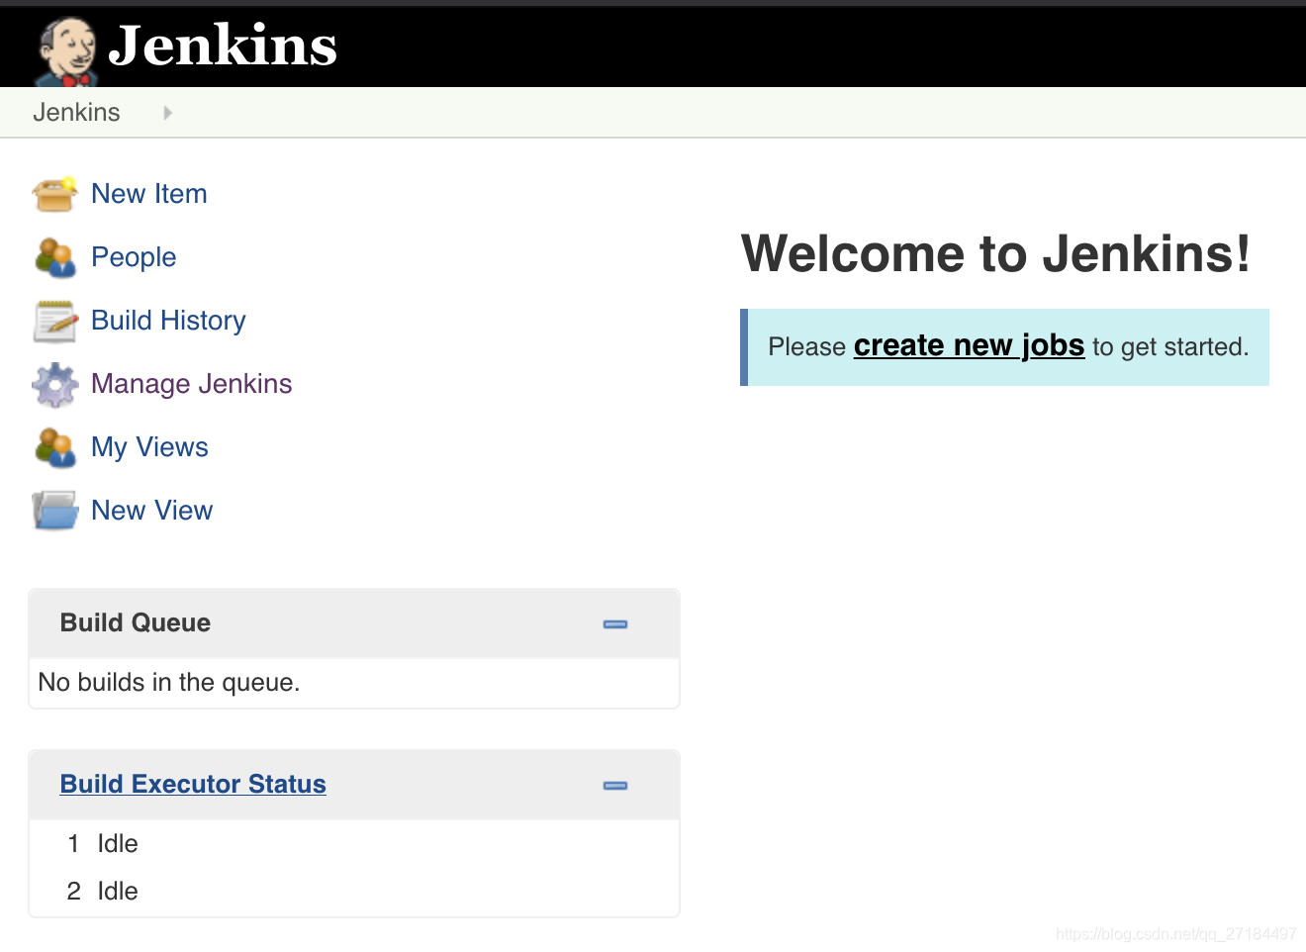
Task: Click the New Item box icon
Action: coord(54,194)
